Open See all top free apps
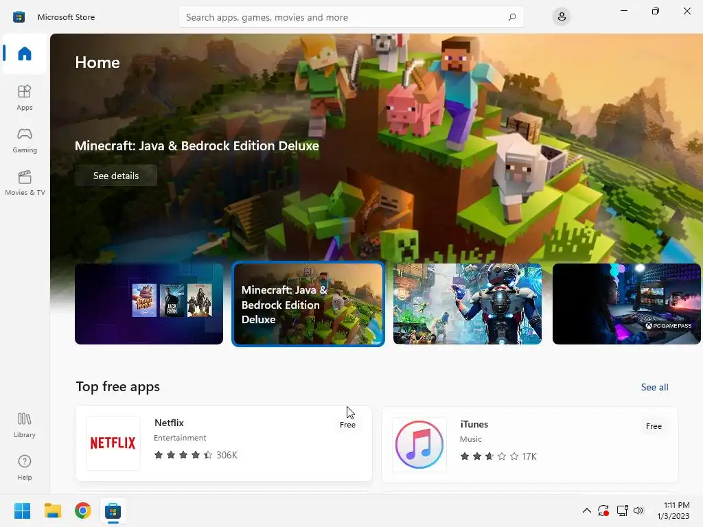This screenshot has height=527, width=703. click(654, 387)
